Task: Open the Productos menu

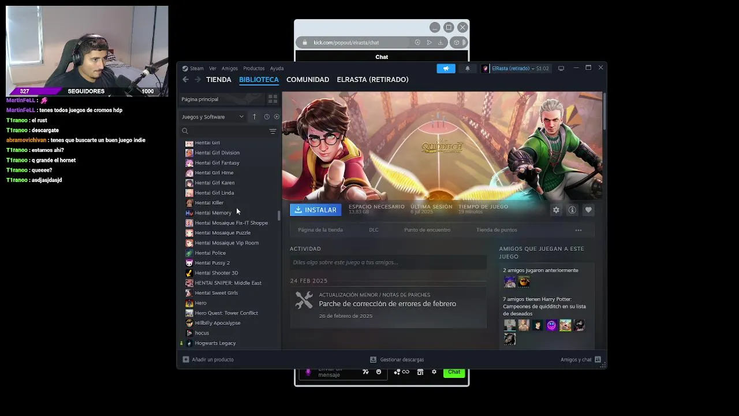Action: coord(253,68)
